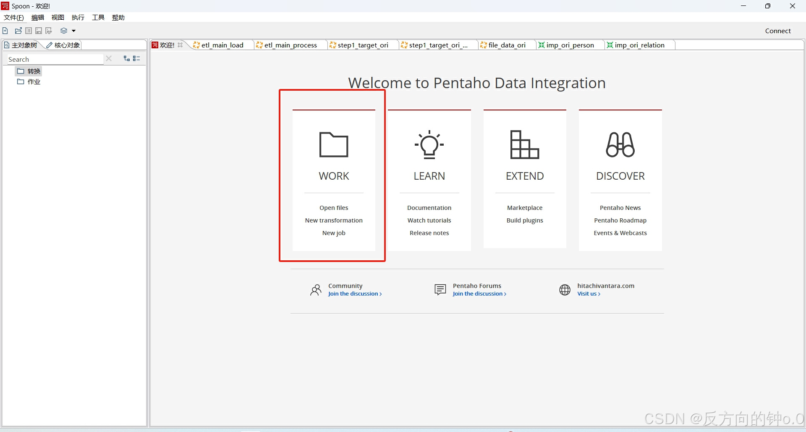This screenshot has width=806, height=432.
Task: Click the Explore repository toolbar icon
Action: (x=29, y=31)
